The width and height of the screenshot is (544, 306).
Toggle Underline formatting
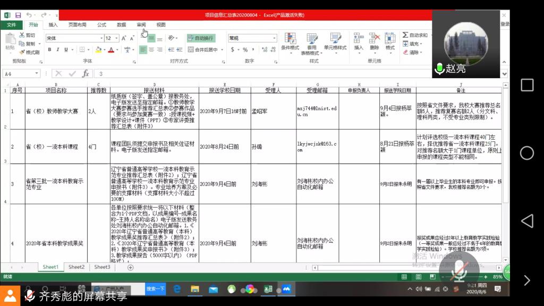coord(66,49)
